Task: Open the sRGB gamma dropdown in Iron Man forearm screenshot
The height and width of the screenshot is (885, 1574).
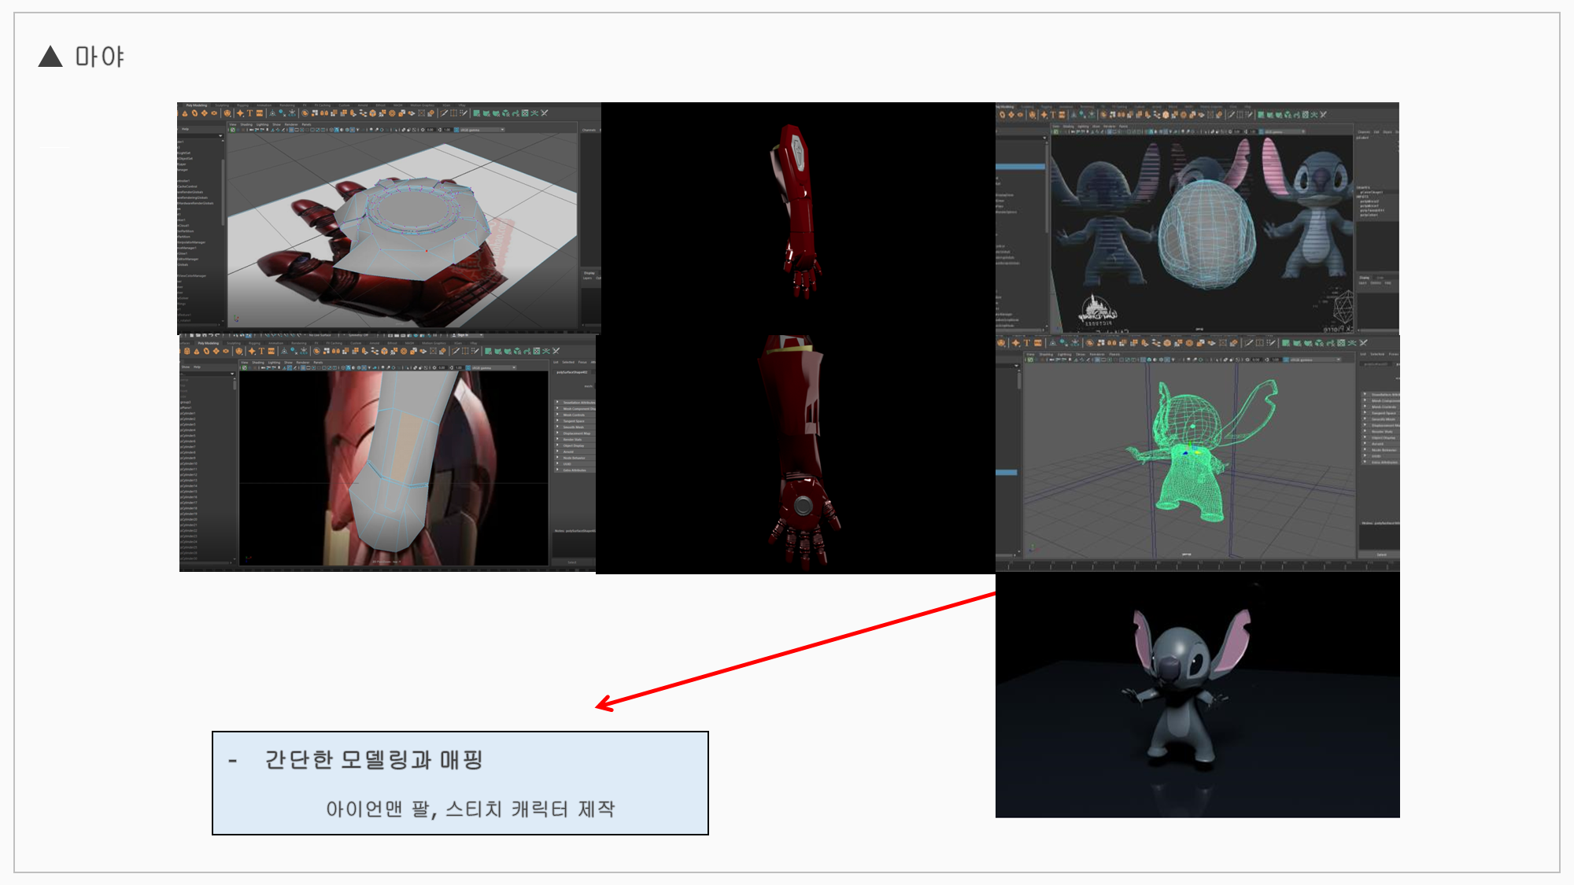Action: 493,367
